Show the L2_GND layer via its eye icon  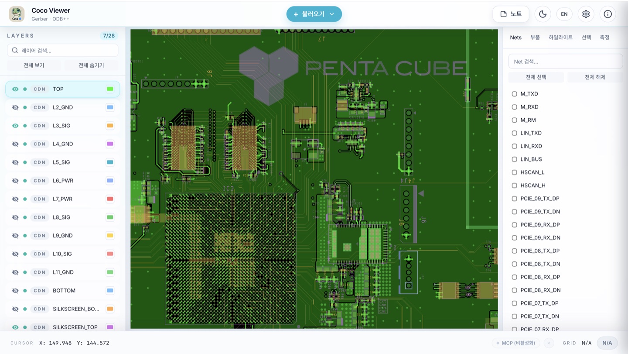[15, 107]
